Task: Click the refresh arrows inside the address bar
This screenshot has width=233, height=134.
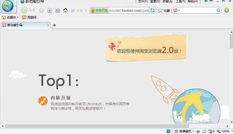Action: pos(152,10)
